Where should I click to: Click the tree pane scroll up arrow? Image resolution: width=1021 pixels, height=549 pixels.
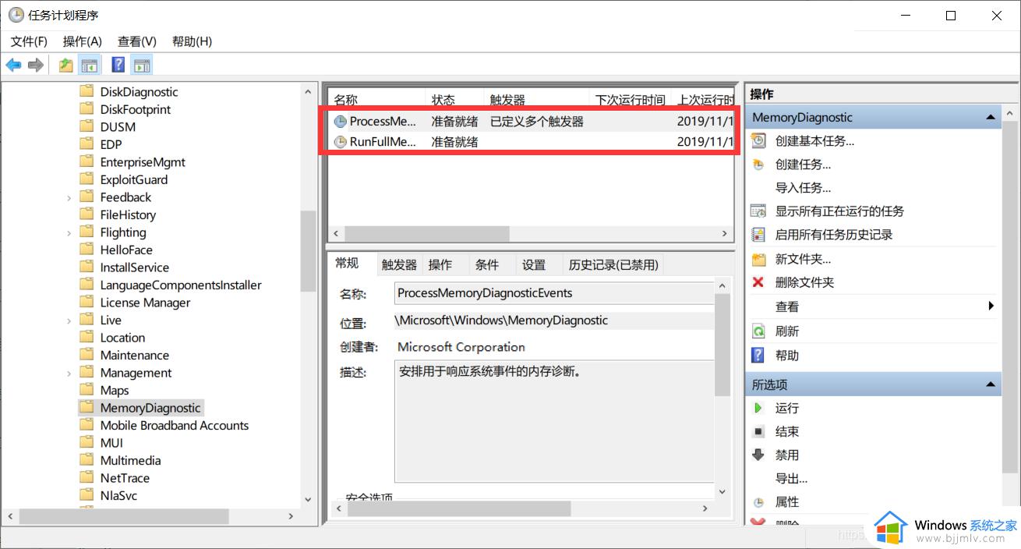pyautogui.click(x=309, y=92)
